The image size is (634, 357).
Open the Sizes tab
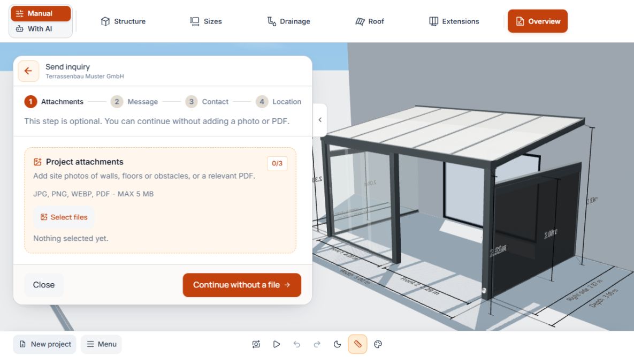click(206, 21)
